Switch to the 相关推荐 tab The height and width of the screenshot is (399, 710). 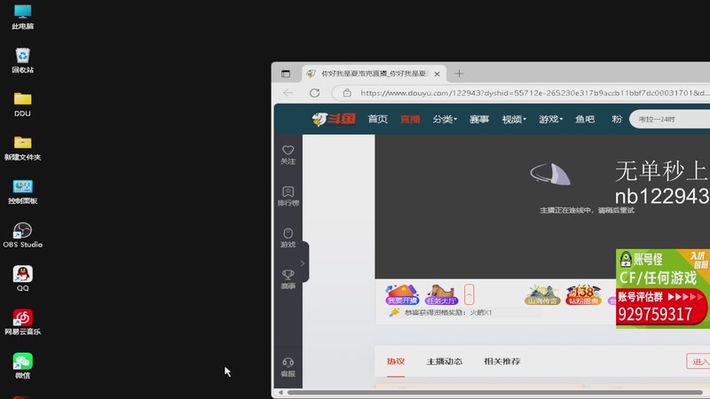[x=502, y=361]
